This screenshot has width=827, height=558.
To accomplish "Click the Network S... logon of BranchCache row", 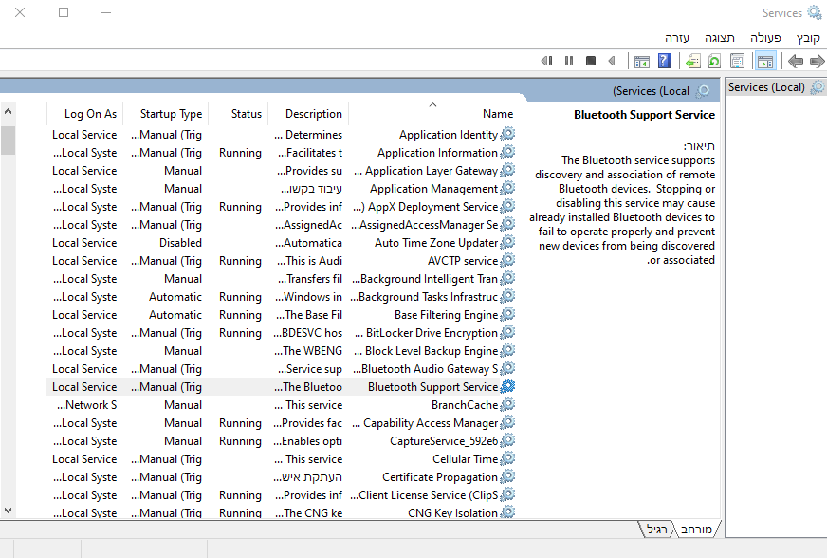I will tap(87, 405).
